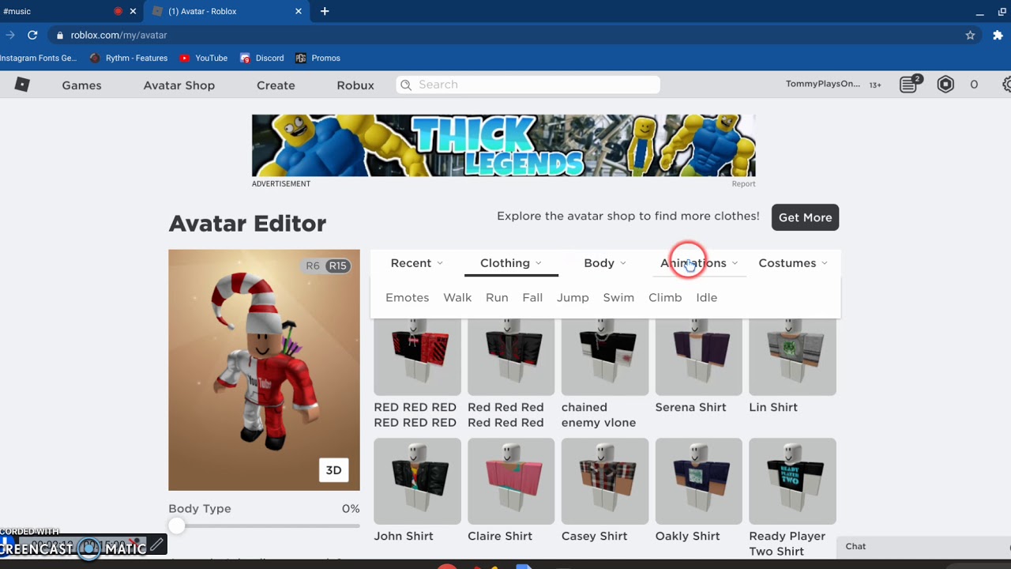1011x569 pixels.
Task: Open the notifications feed icon
Action: 910,84
